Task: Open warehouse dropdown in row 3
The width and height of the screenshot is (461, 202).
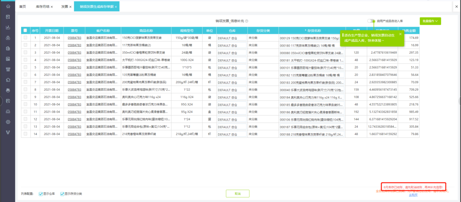Action: (x=232, y=53)
